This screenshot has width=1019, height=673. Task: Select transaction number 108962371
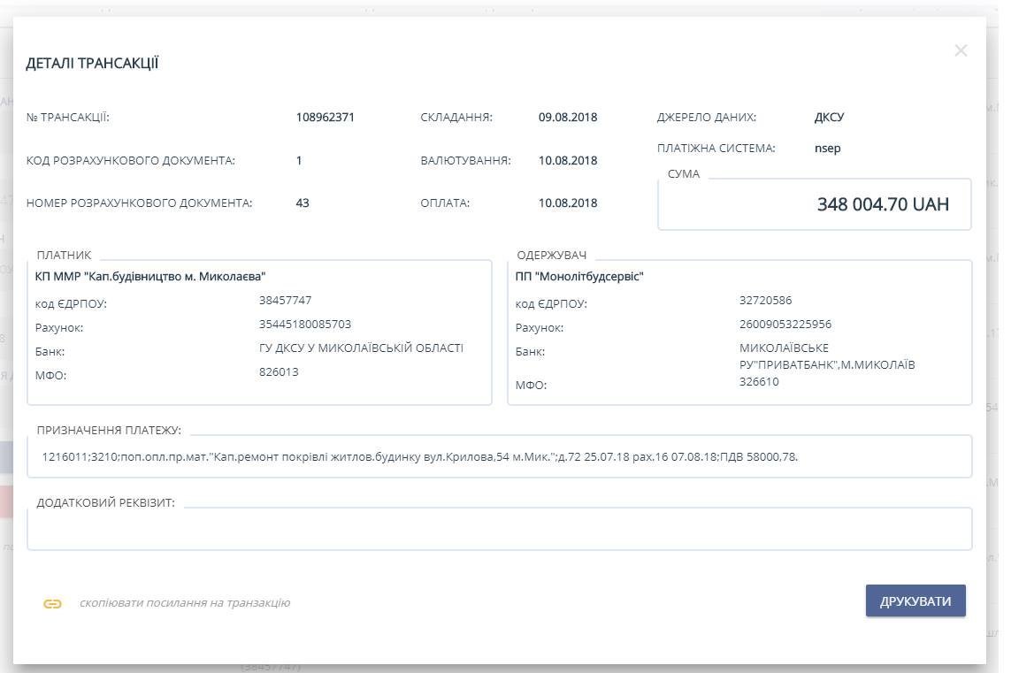325,117
